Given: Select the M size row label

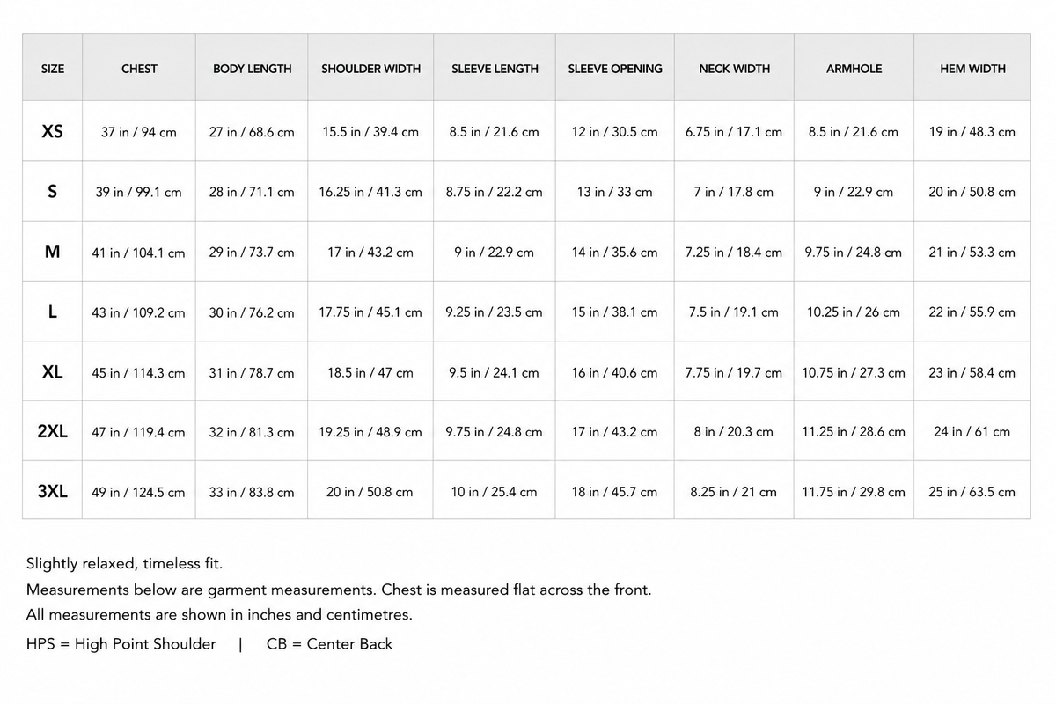Looking at the screenshot, I should [53, 252].
